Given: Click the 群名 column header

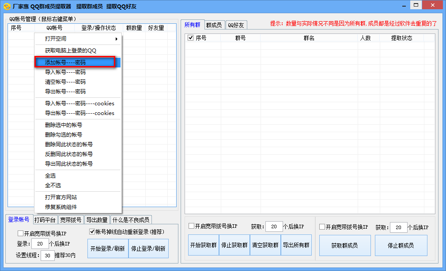Looking at the screenshot, I should [x=309, y=38].
